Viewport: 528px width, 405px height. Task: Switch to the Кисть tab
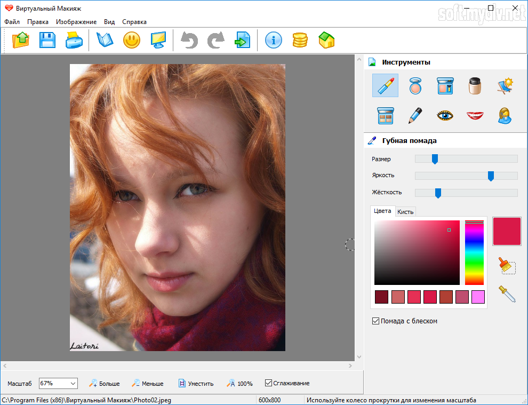coord(405,212)
